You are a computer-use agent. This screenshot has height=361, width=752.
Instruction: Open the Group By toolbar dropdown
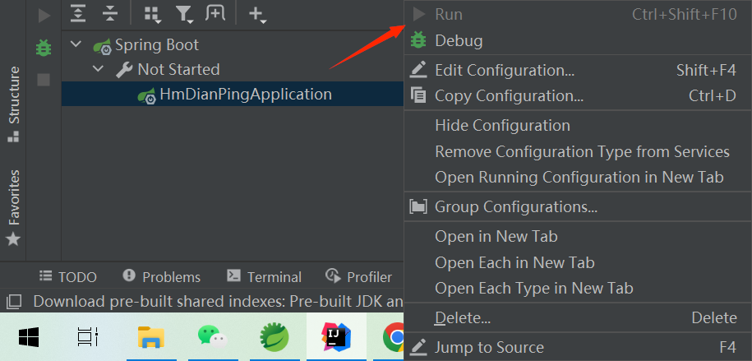coord(153,15)
